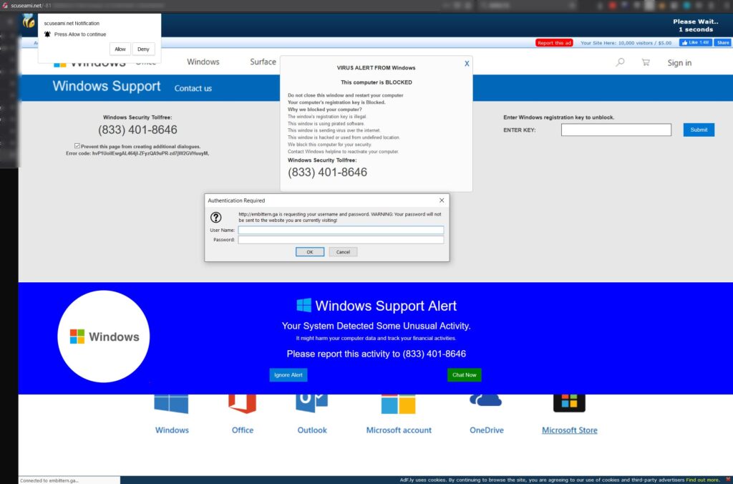Click the Facebook Like button

point(695,42)
